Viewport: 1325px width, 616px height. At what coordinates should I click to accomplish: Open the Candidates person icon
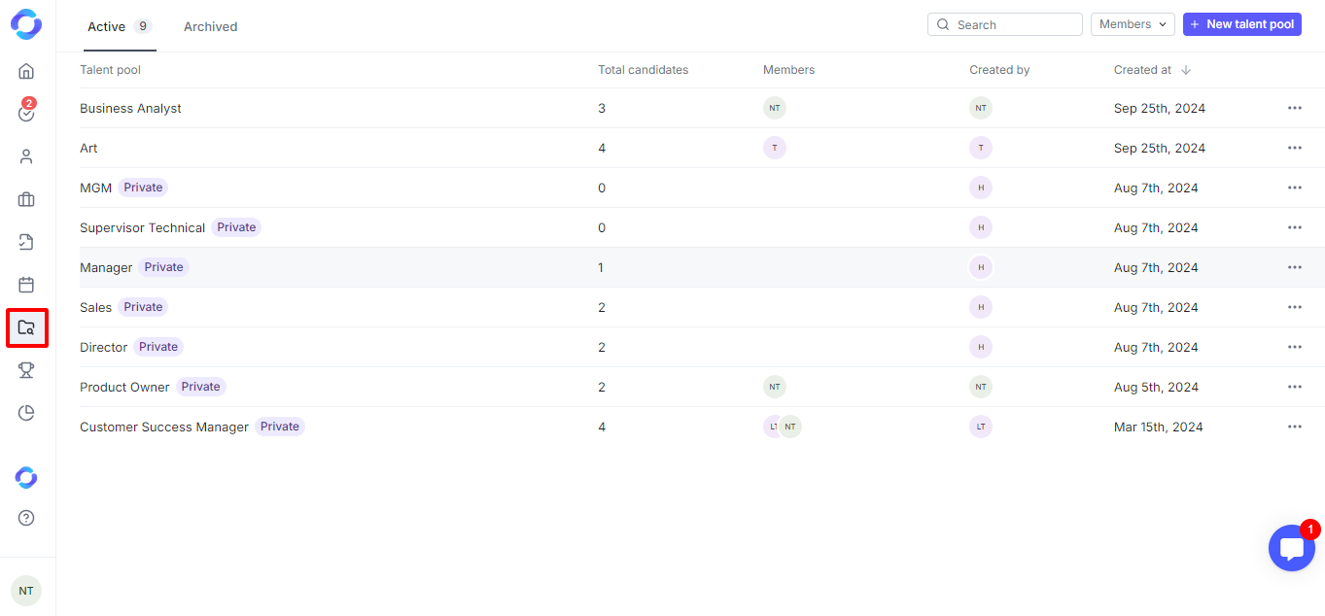click(x=26, y=156)
